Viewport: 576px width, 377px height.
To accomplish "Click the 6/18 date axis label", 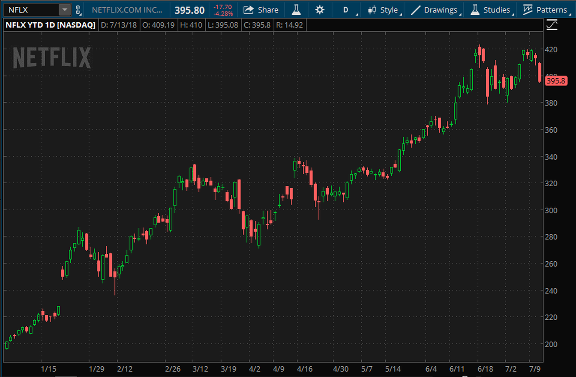I will (485, 369).
